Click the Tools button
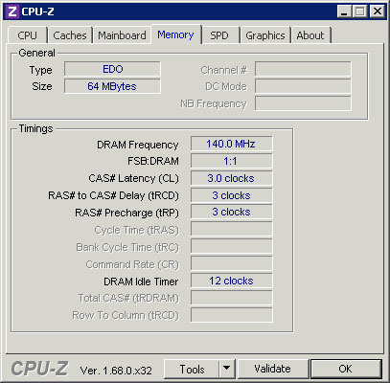390x383 pixels. (x=192, y=369)
